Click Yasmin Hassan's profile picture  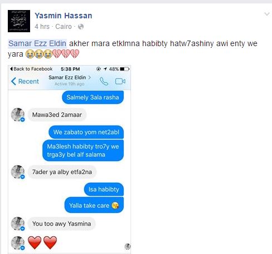tap(19, 21)
